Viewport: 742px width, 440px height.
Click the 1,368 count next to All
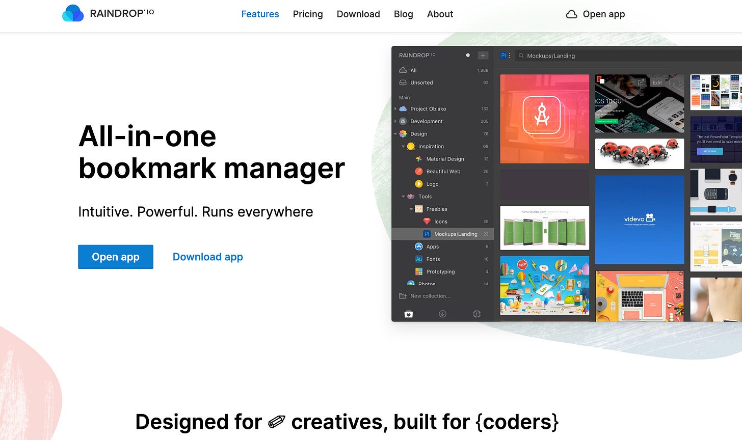coord(483,70)
